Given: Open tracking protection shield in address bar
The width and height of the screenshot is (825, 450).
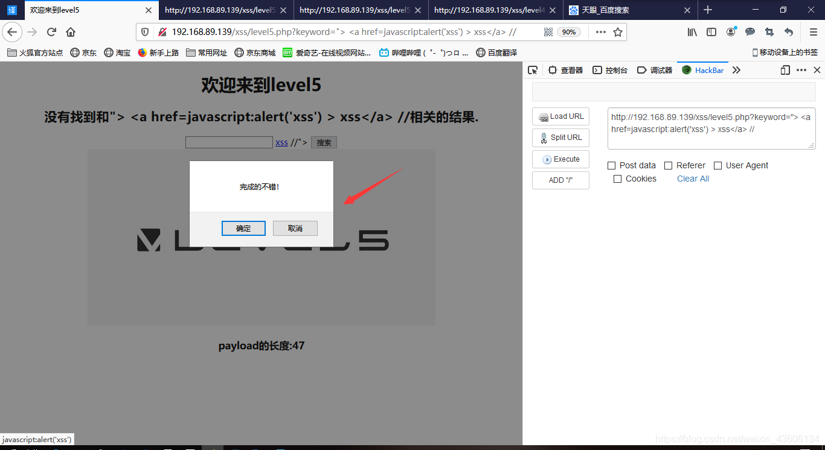Looking at the screenshot, I should pos(144,32).
